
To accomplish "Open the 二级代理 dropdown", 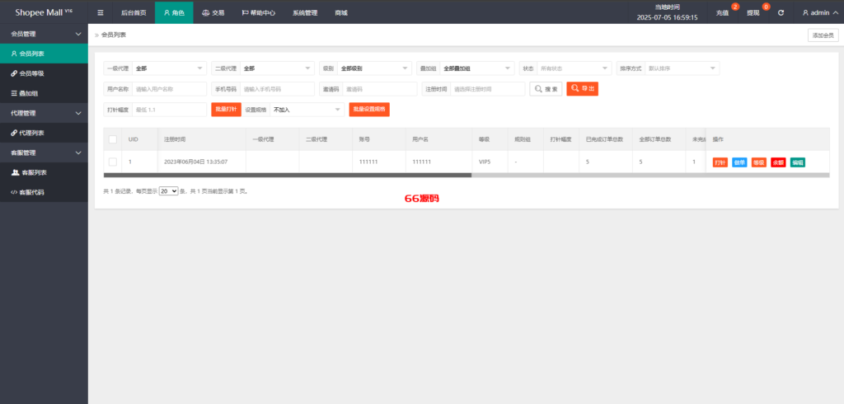I will pyautogui.click(x=277, y=68).
